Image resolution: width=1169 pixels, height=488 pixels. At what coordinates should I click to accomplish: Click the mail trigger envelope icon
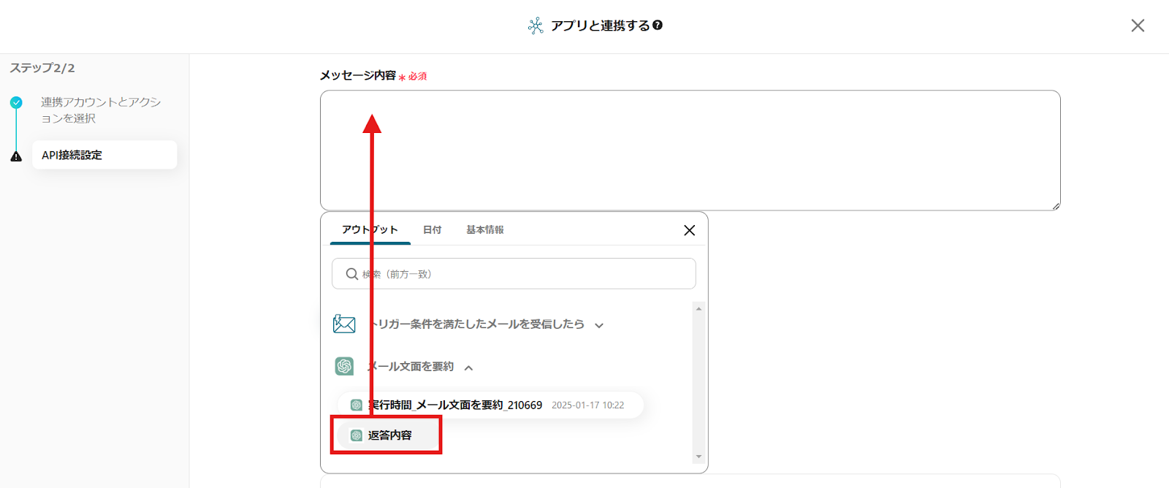[344, 324]
